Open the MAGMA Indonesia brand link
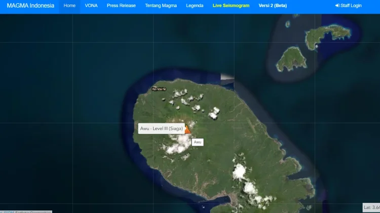This screenshot has width=380, height=213. [30, 6]
